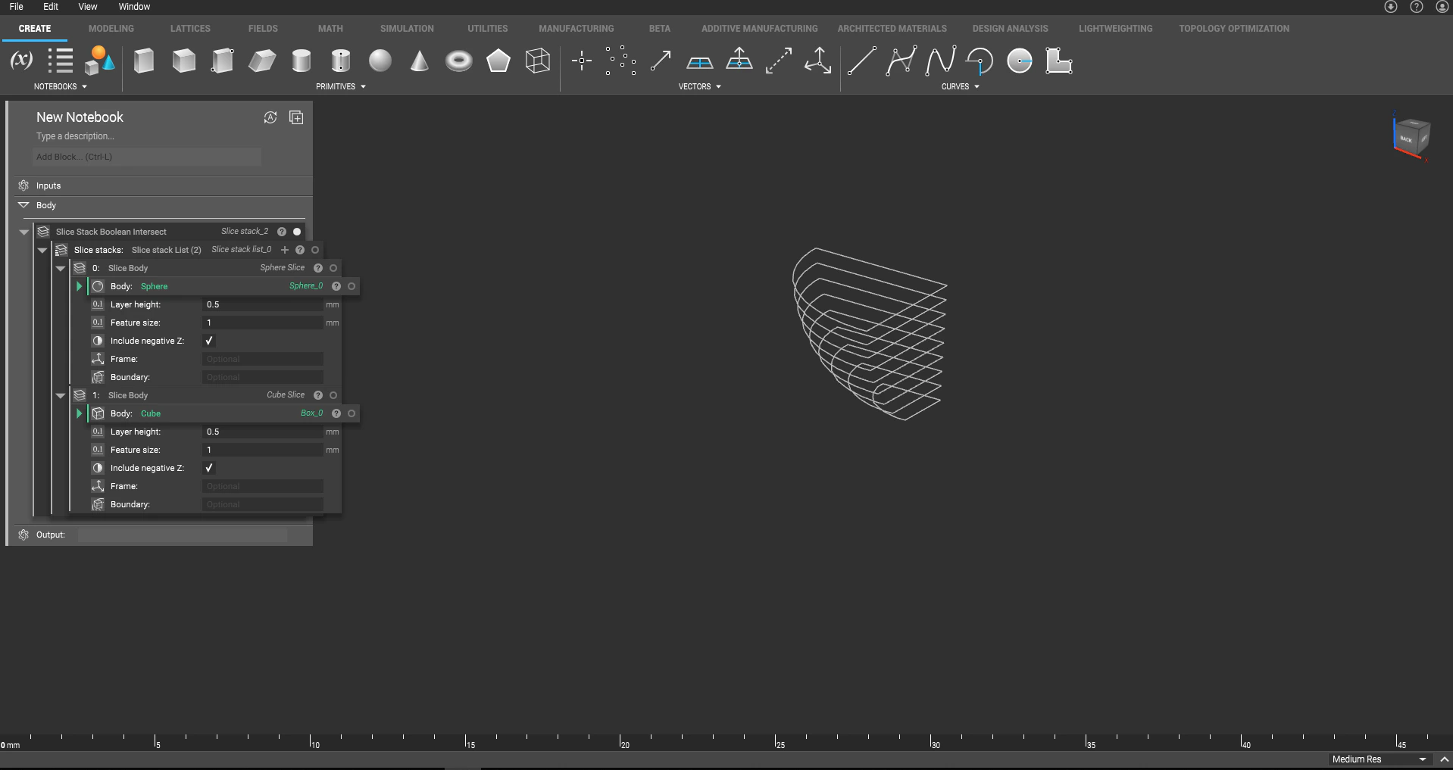Open the Curves category dropdown

(x=976, y=86)
